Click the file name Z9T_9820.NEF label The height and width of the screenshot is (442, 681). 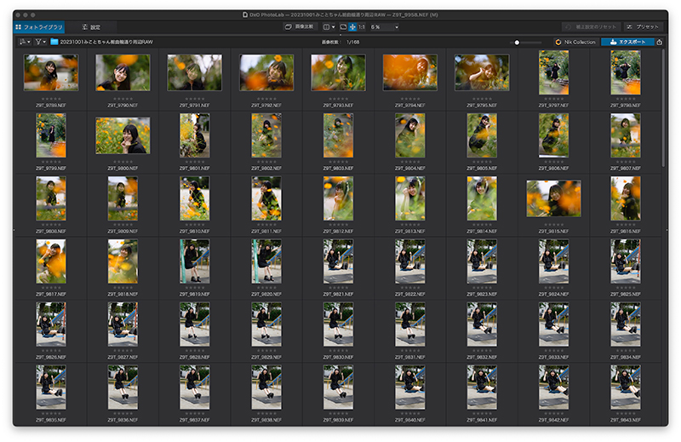pos(266,294)
